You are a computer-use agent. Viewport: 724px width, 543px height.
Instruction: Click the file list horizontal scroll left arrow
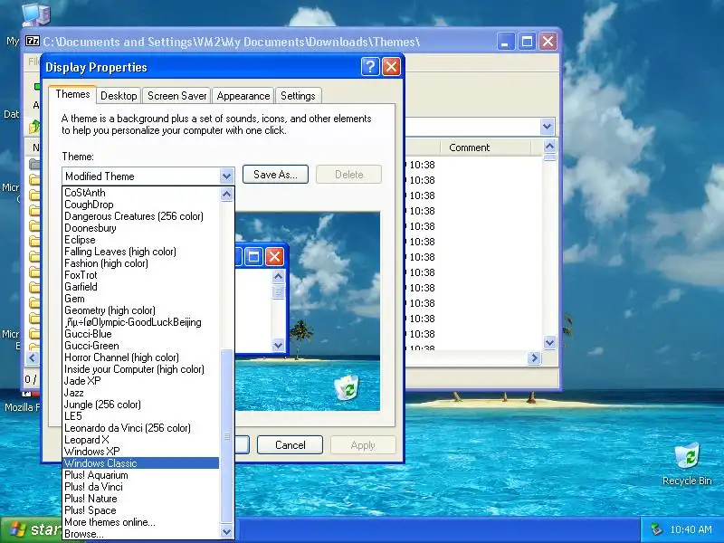pyautogui.click(x=32, y=357)
